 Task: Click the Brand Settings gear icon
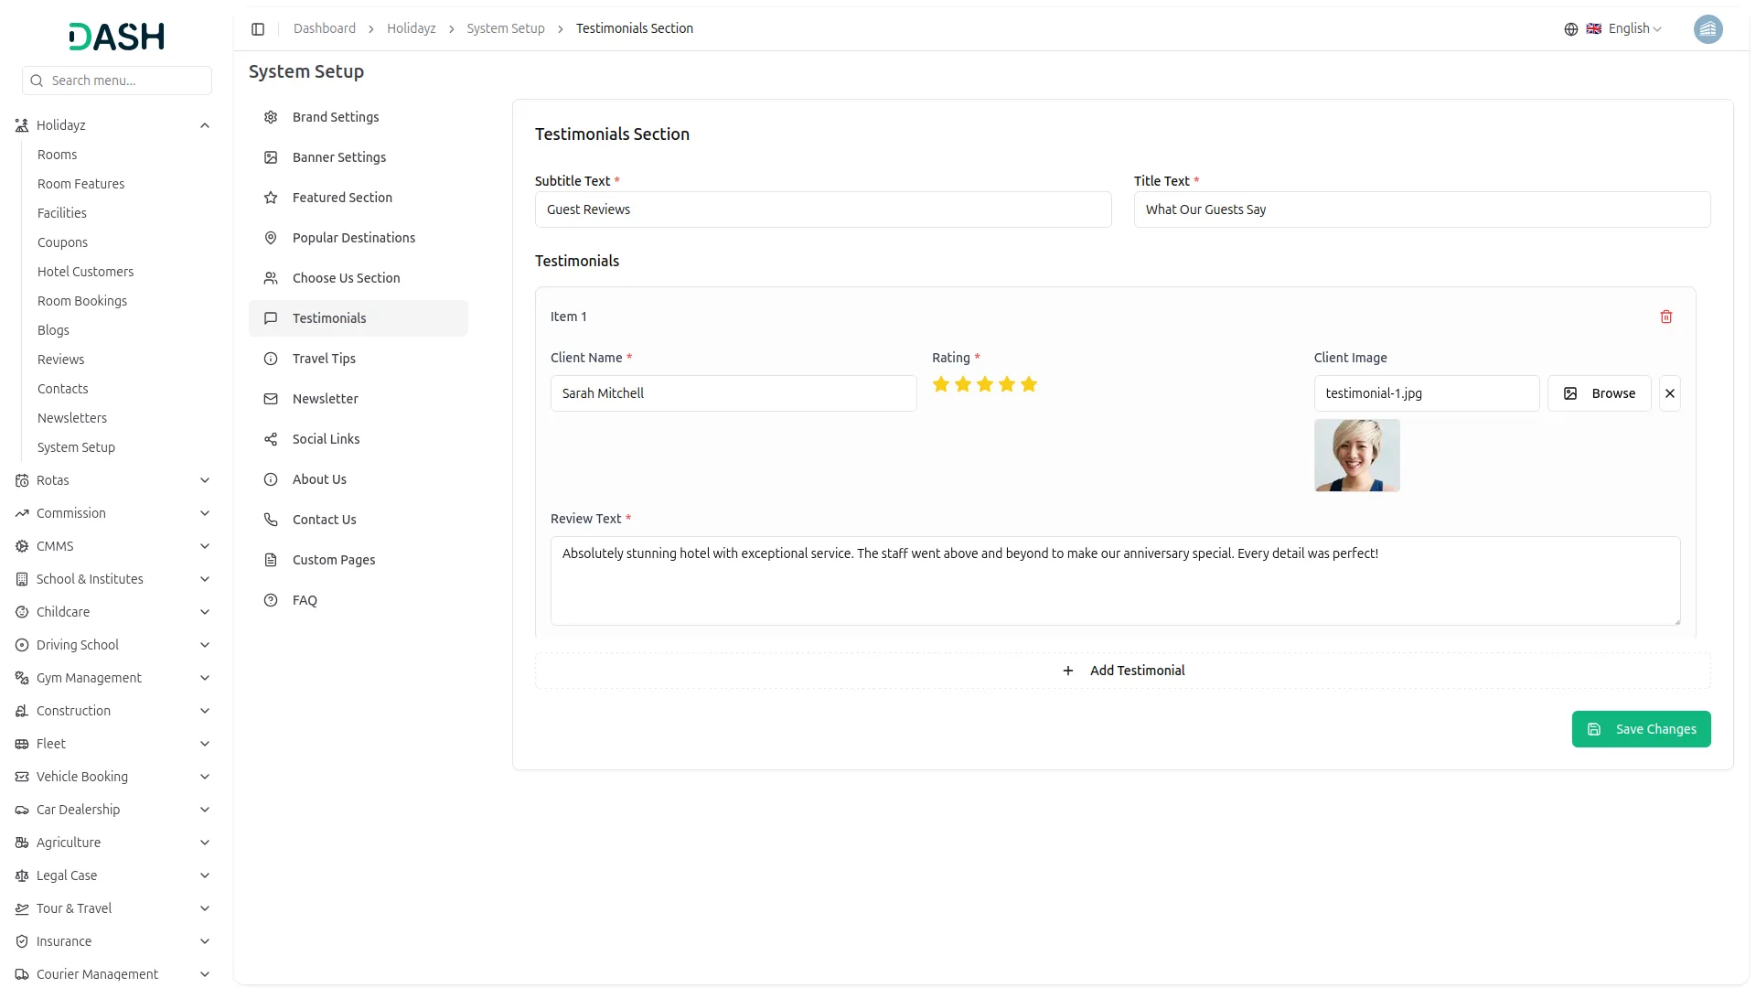coord(271,117)
